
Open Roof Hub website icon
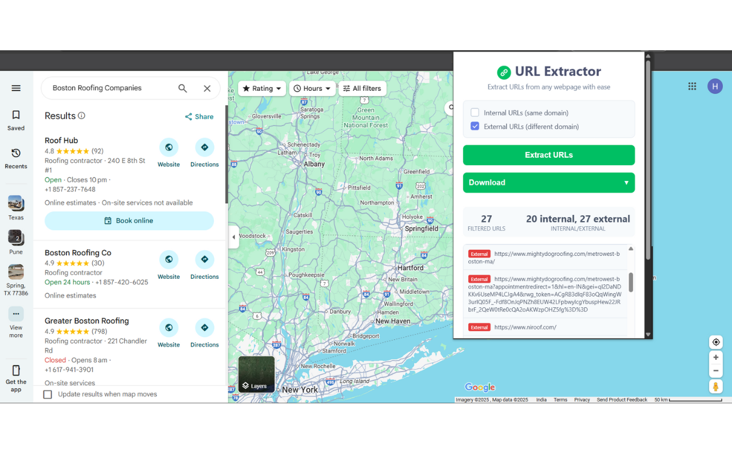[x=169, y=147]
